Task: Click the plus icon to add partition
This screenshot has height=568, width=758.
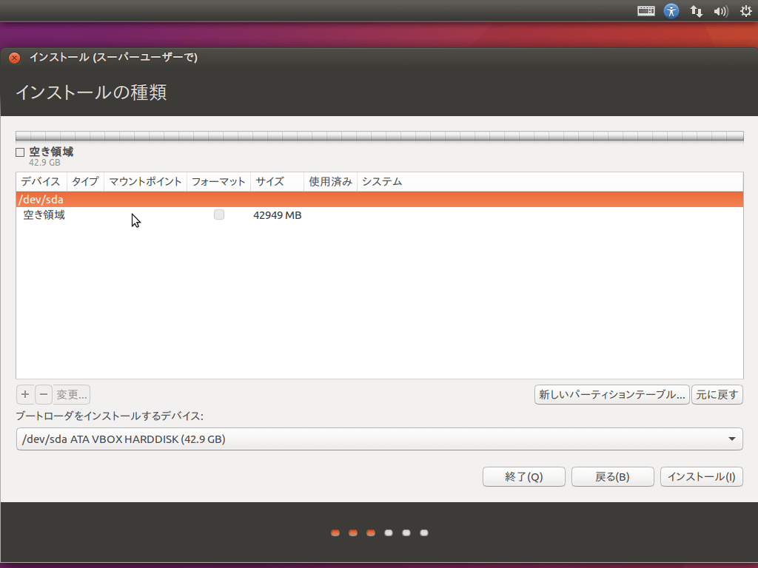Action: point(25,394)
